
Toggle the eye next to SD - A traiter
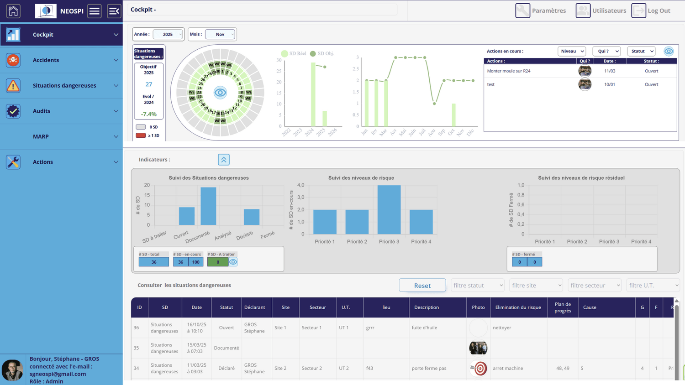(x=233, y=262)
